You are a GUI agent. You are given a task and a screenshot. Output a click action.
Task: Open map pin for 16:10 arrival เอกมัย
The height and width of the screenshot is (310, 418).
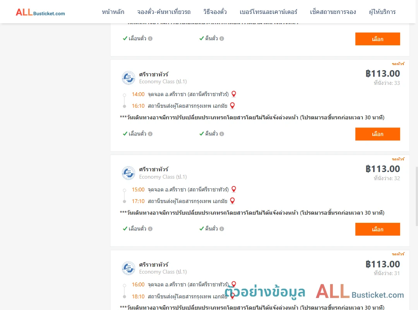(233, 106)
